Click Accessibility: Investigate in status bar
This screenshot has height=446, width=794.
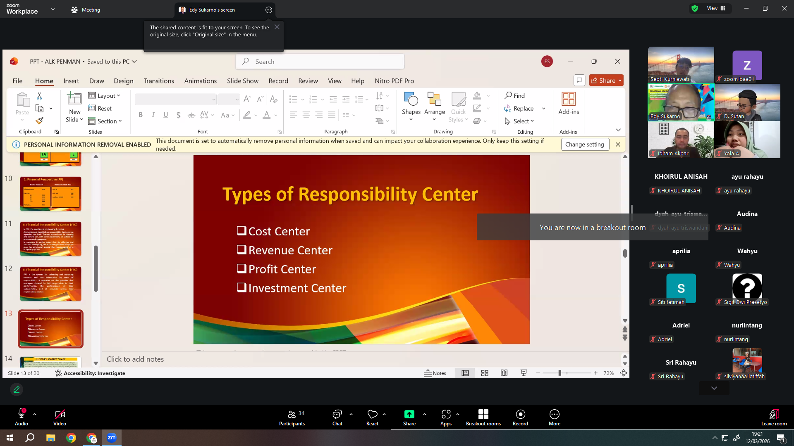tap(90, 373)
